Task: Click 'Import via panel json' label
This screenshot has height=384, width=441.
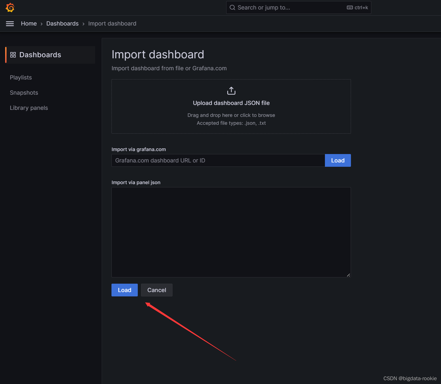Action: [136, 183]
